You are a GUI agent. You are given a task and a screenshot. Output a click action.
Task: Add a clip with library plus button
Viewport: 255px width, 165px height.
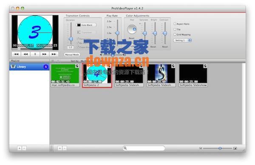click(60, 148)
